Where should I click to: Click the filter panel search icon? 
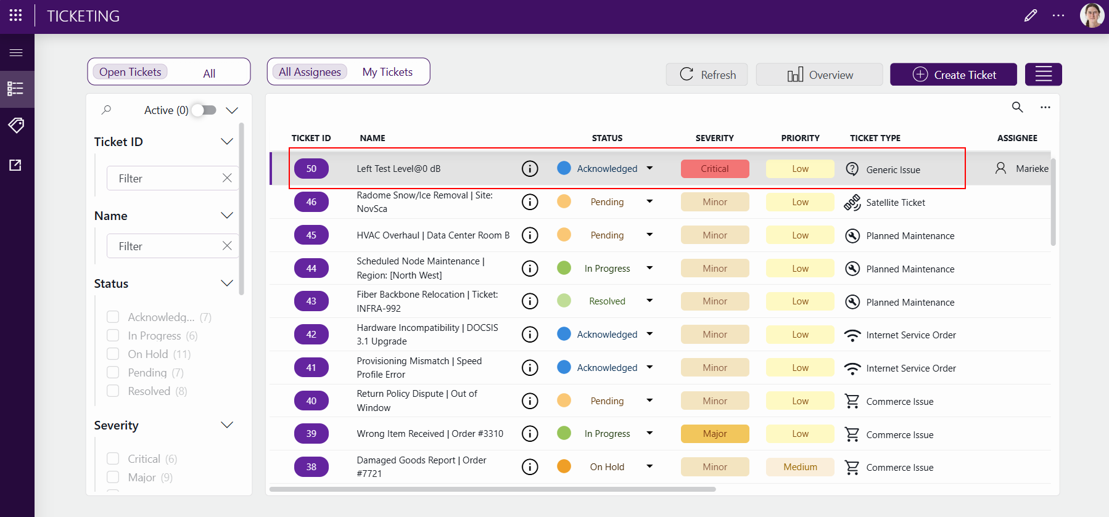106,110
